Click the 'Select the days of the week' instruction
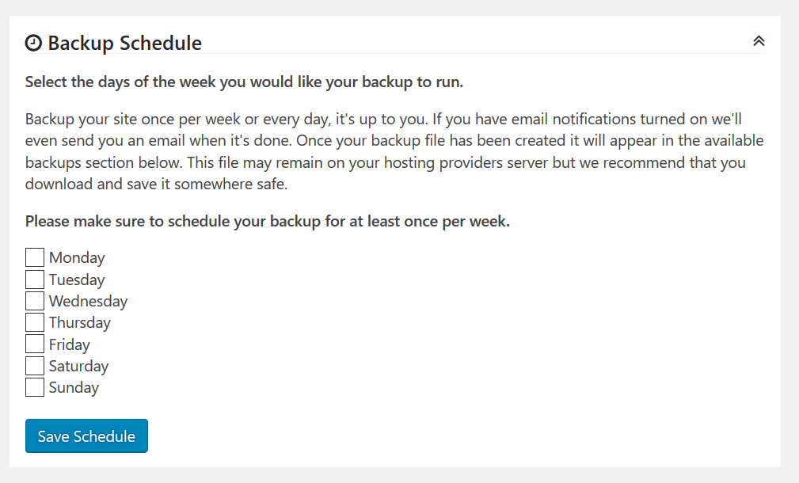The image size is (799, 483). click(244, 82)
